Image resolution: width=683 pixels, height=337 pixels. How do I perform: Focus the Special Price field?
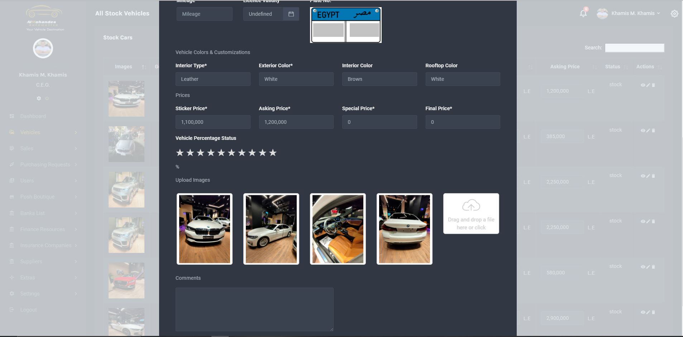379,122
